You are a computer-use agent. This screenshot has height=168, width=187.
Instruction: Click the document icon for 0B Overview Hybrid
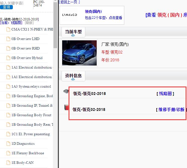8,58
